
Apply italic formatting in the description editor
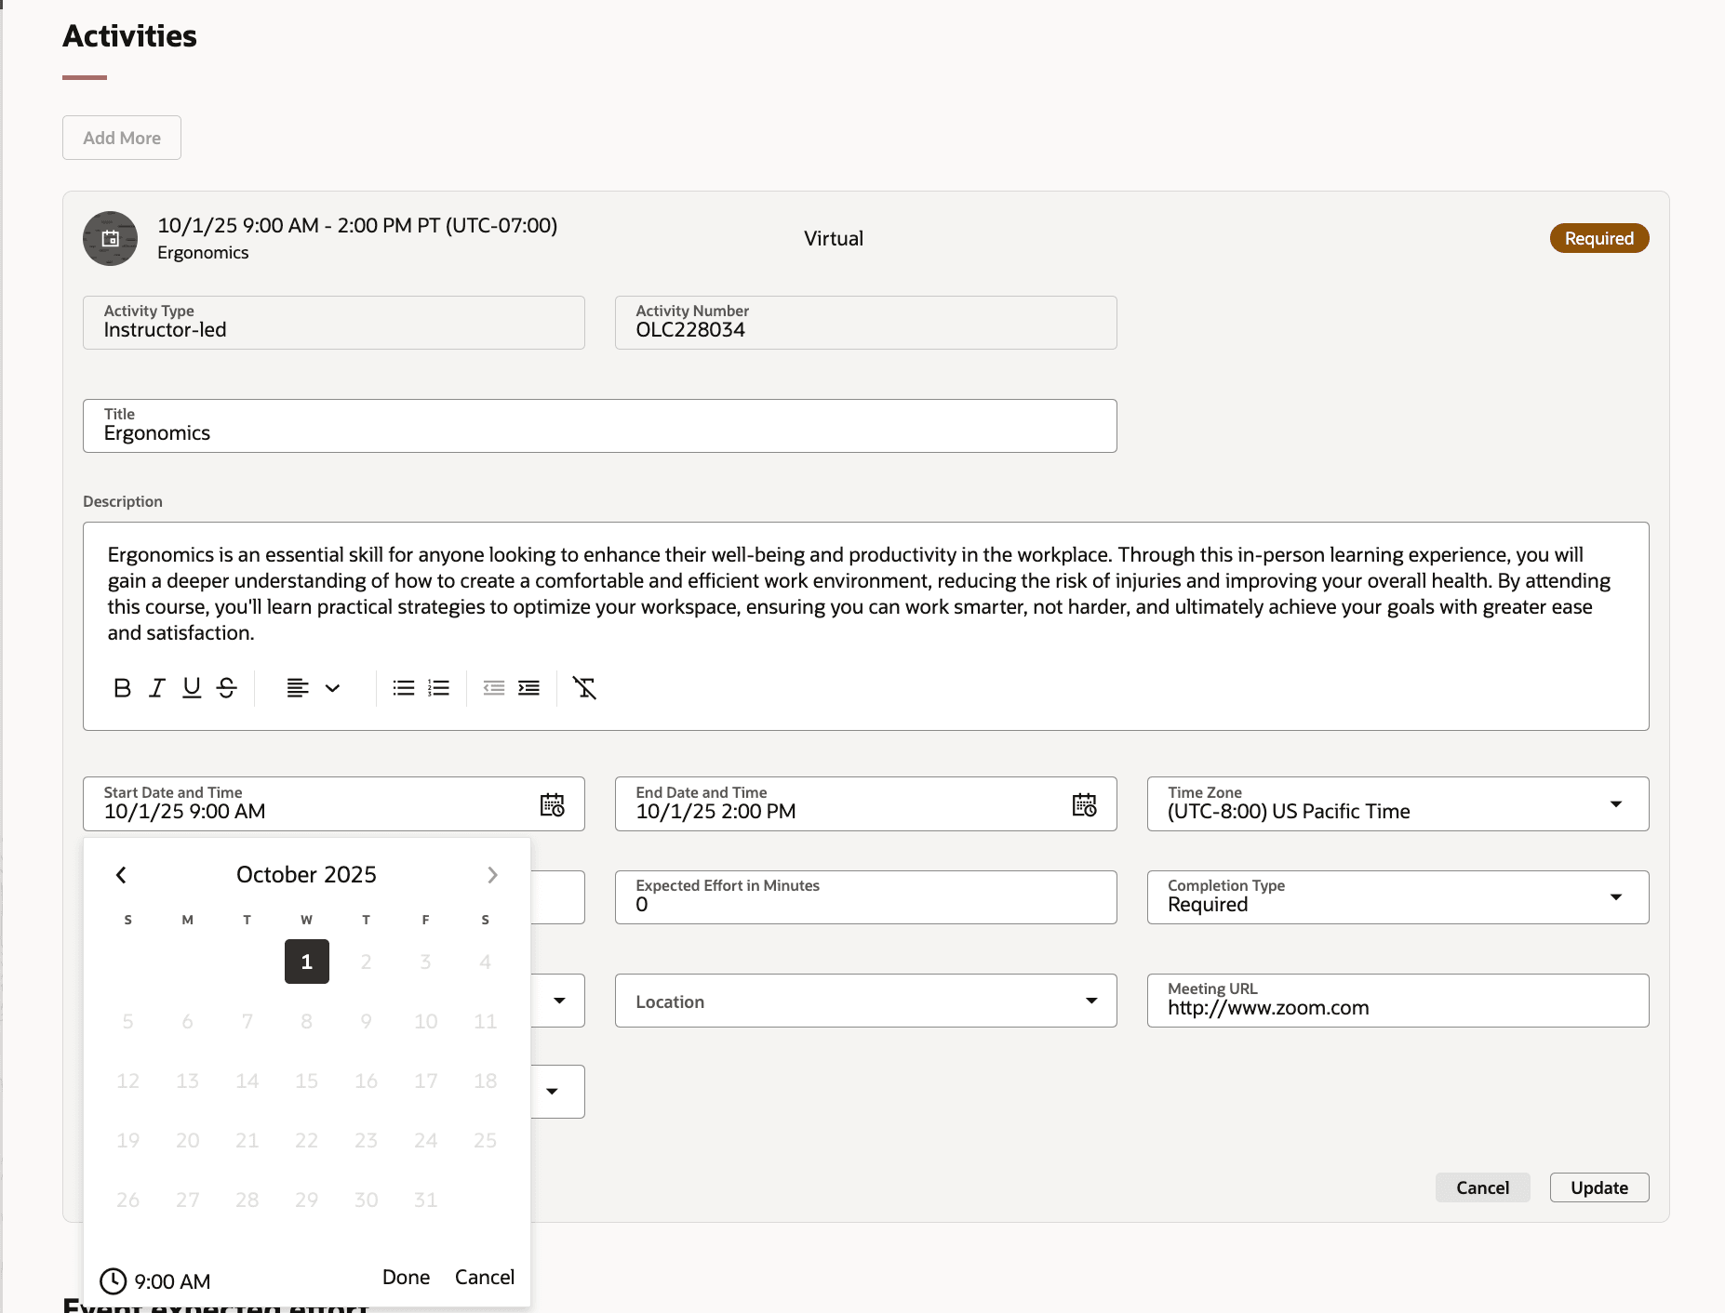click(x=156, y=688)
